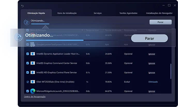
Task: Click the Tempo de boot column header
Action: [x=92, y=30]
